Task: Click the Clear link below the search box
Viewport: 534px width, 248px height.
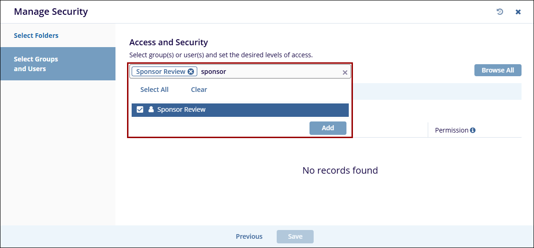Action: (199, 90)
